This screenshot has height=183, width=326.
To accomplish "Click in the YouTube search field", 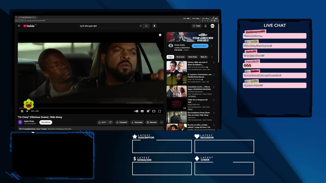I will 110,26.
